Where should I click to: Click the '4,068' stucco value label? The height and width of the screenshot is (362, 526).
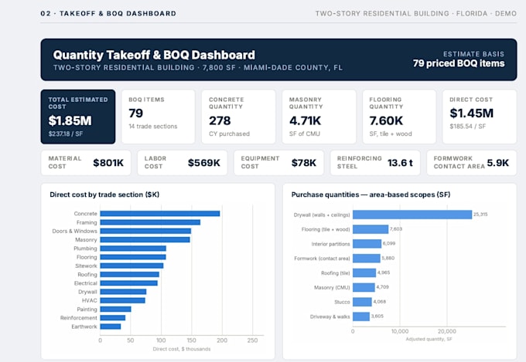(x=380, y=302)
